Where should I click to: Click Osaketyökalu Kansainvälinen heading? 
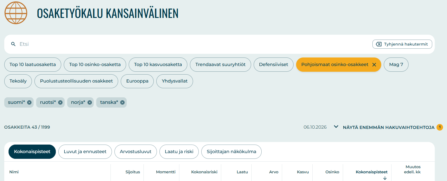click(x=108, y=13)
